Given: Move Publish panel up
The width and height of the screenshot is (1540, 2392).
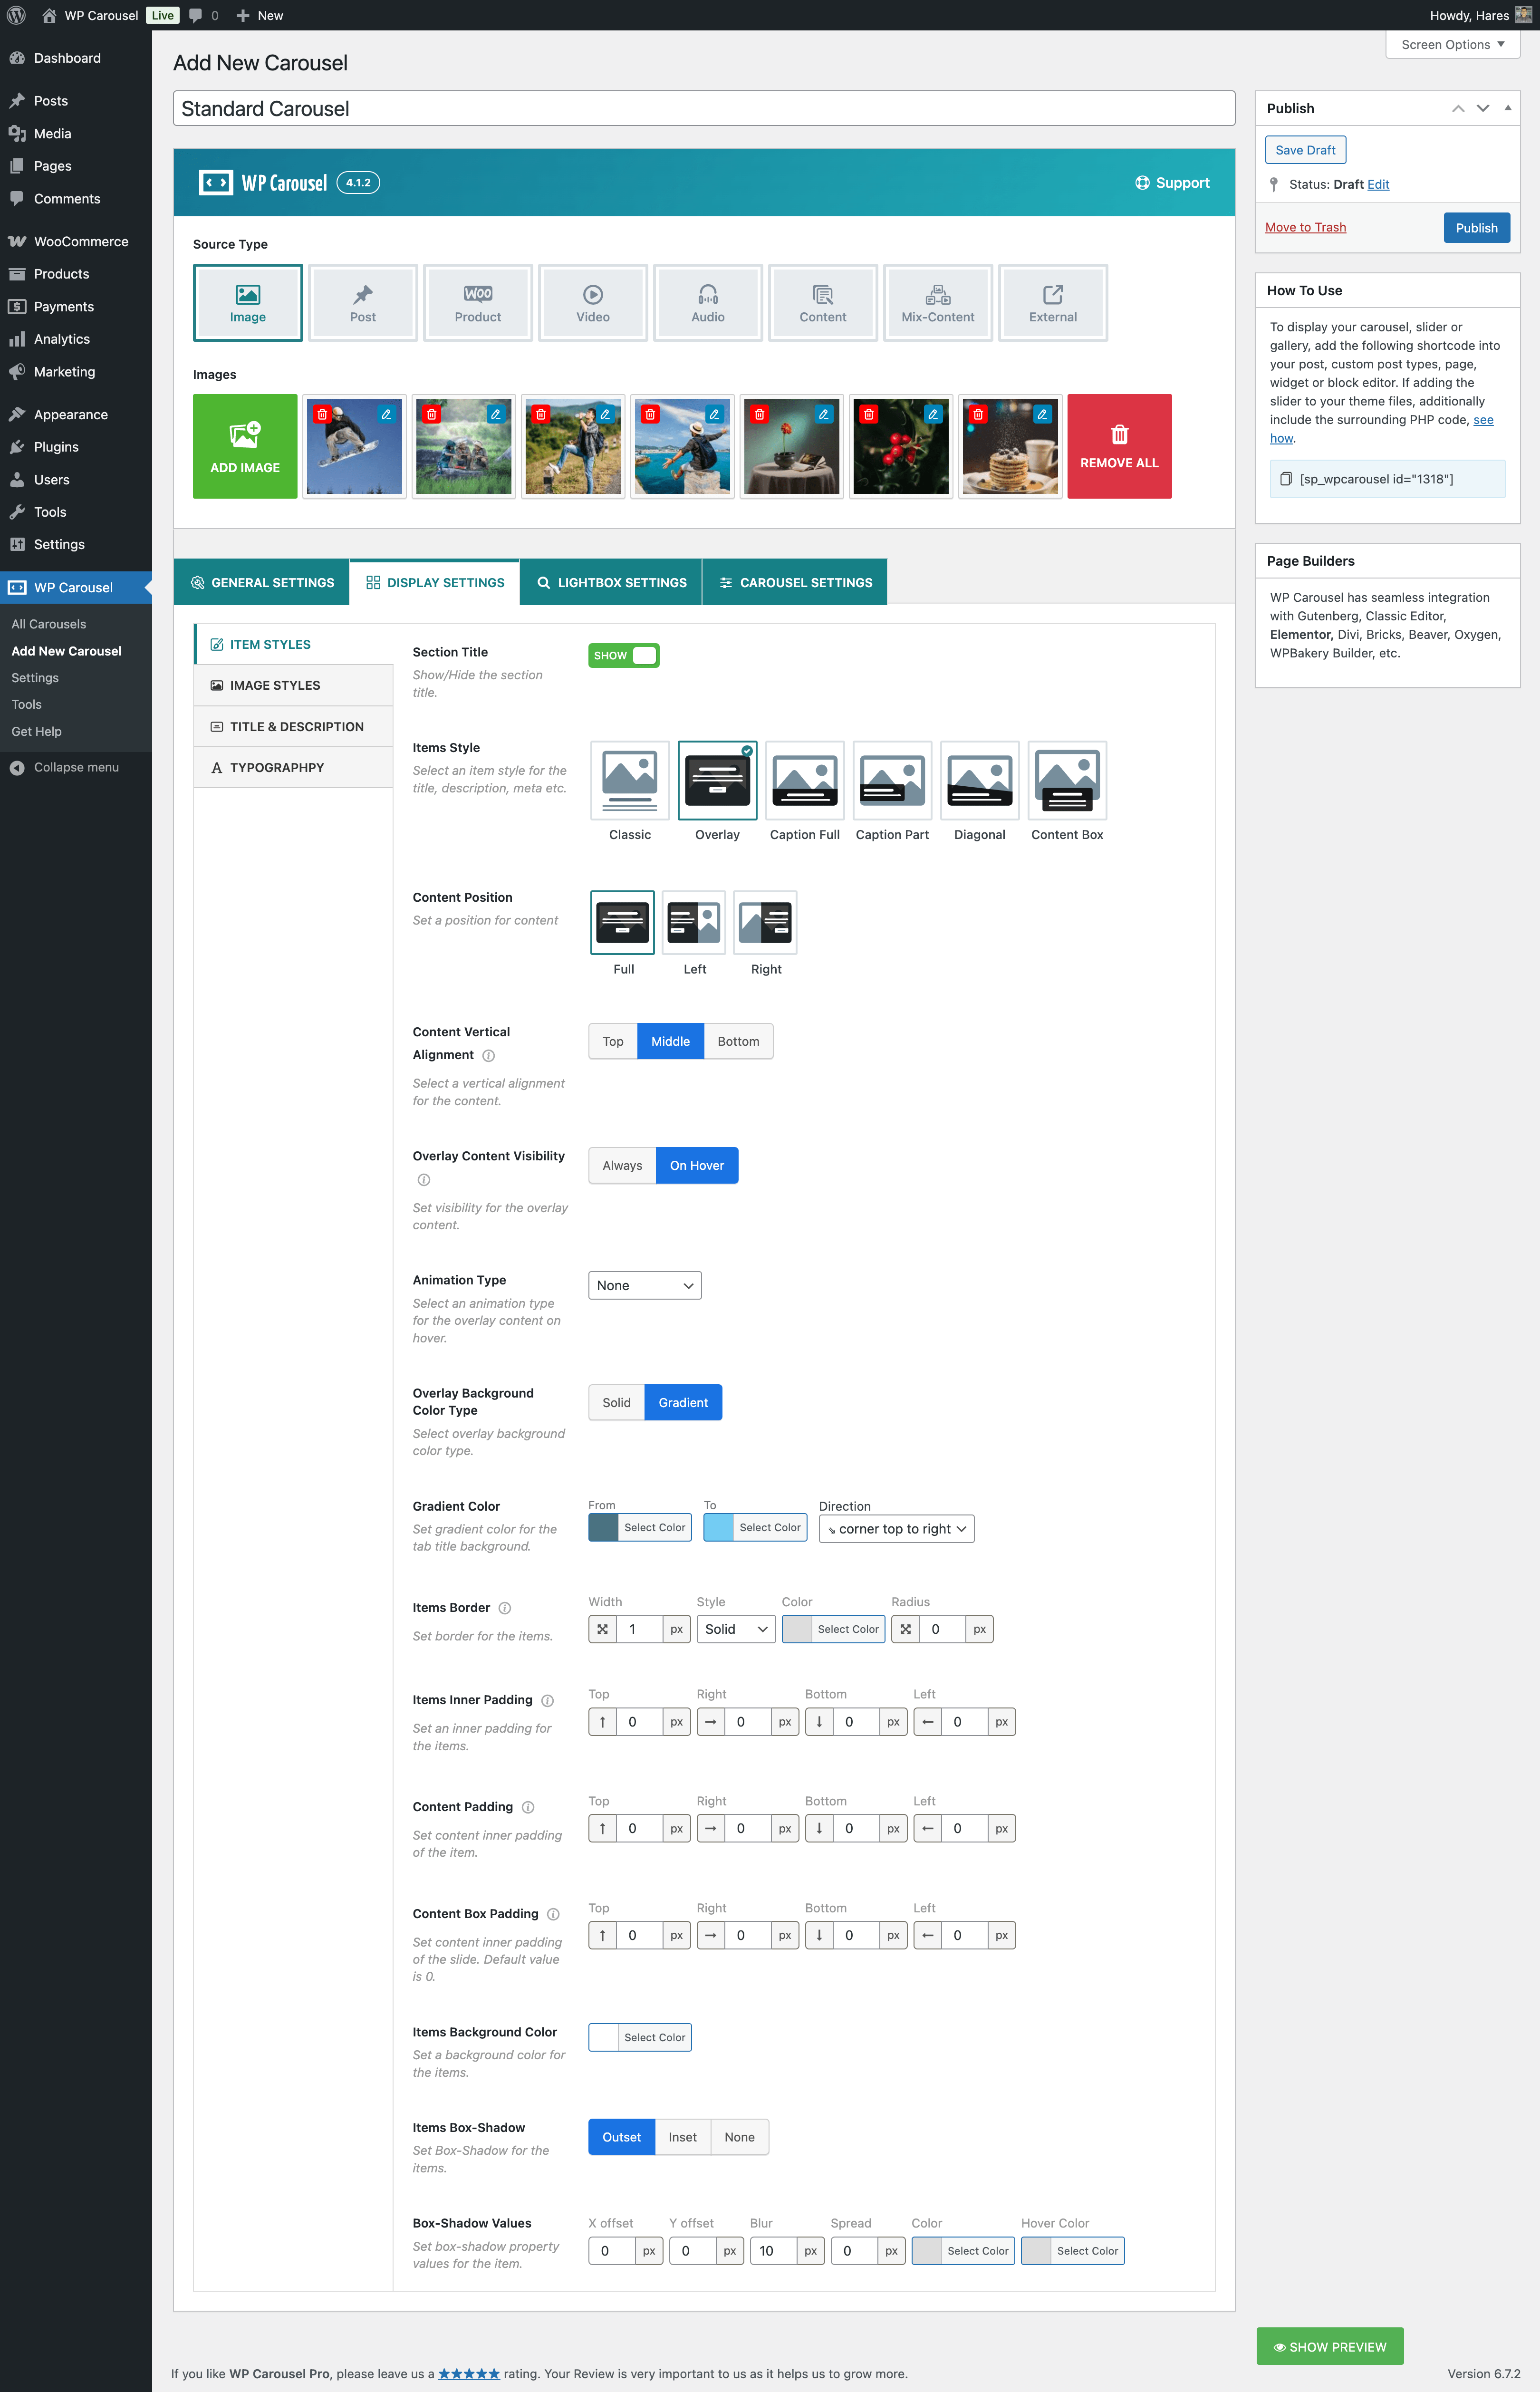Looking at the screenshot, I should (x=1458, y=108).
